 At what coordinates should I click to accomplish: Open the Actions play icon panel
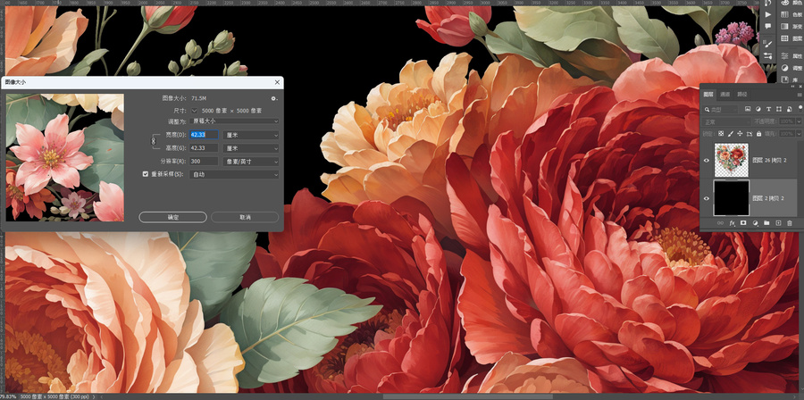(768, 14)
